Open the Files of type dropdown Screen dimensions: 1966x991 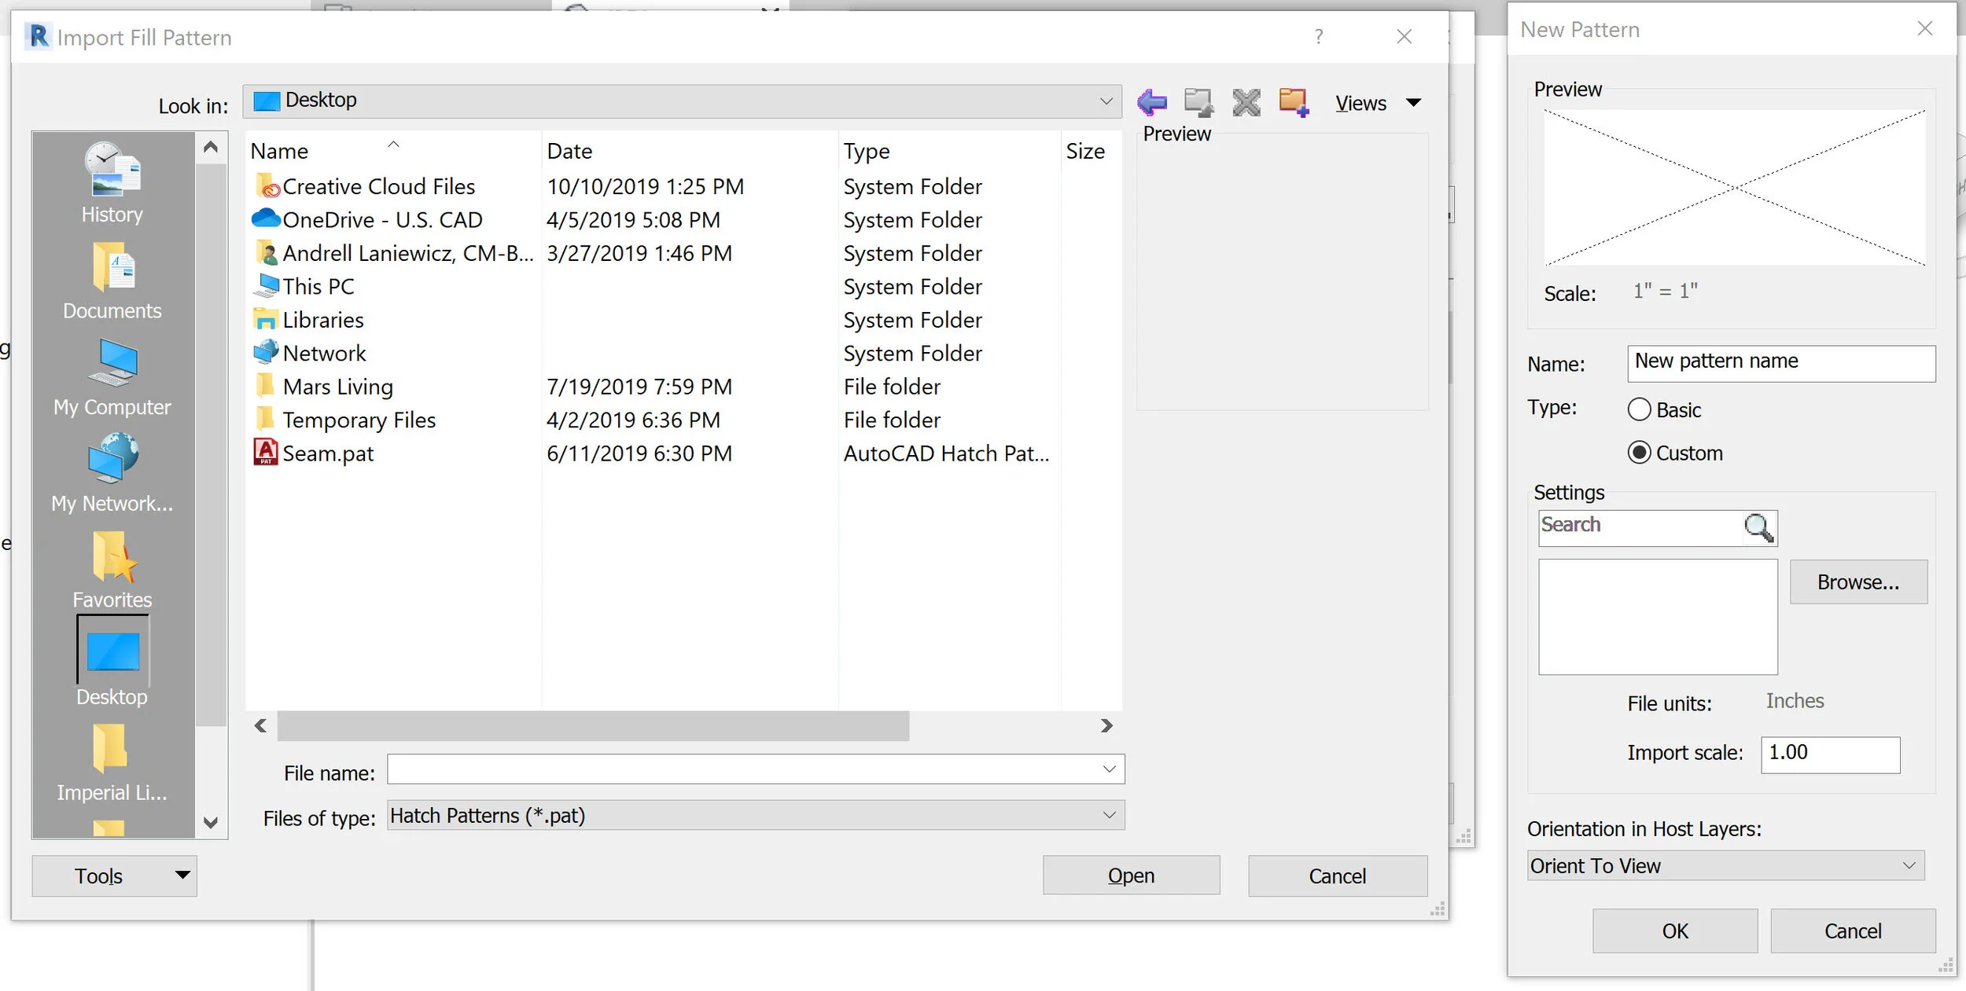1108,815
